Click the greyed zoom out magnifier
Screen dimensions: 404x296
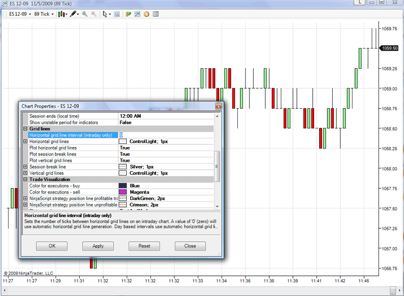click(x=94, y=14)
